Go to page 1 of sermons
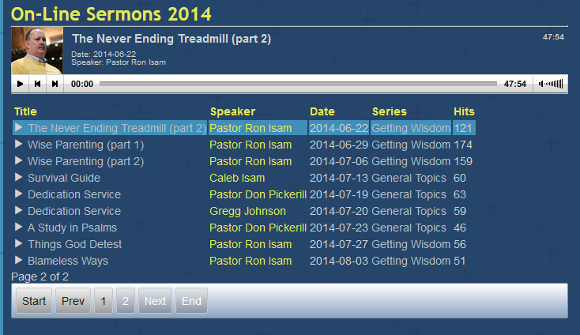The image size is (580, 335). click(x=104, y=300)
